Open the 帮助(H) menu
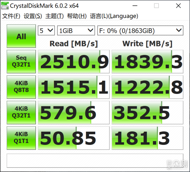Viewport: 190px width, 172px height. pyautogui.click(x=77, y=16)
